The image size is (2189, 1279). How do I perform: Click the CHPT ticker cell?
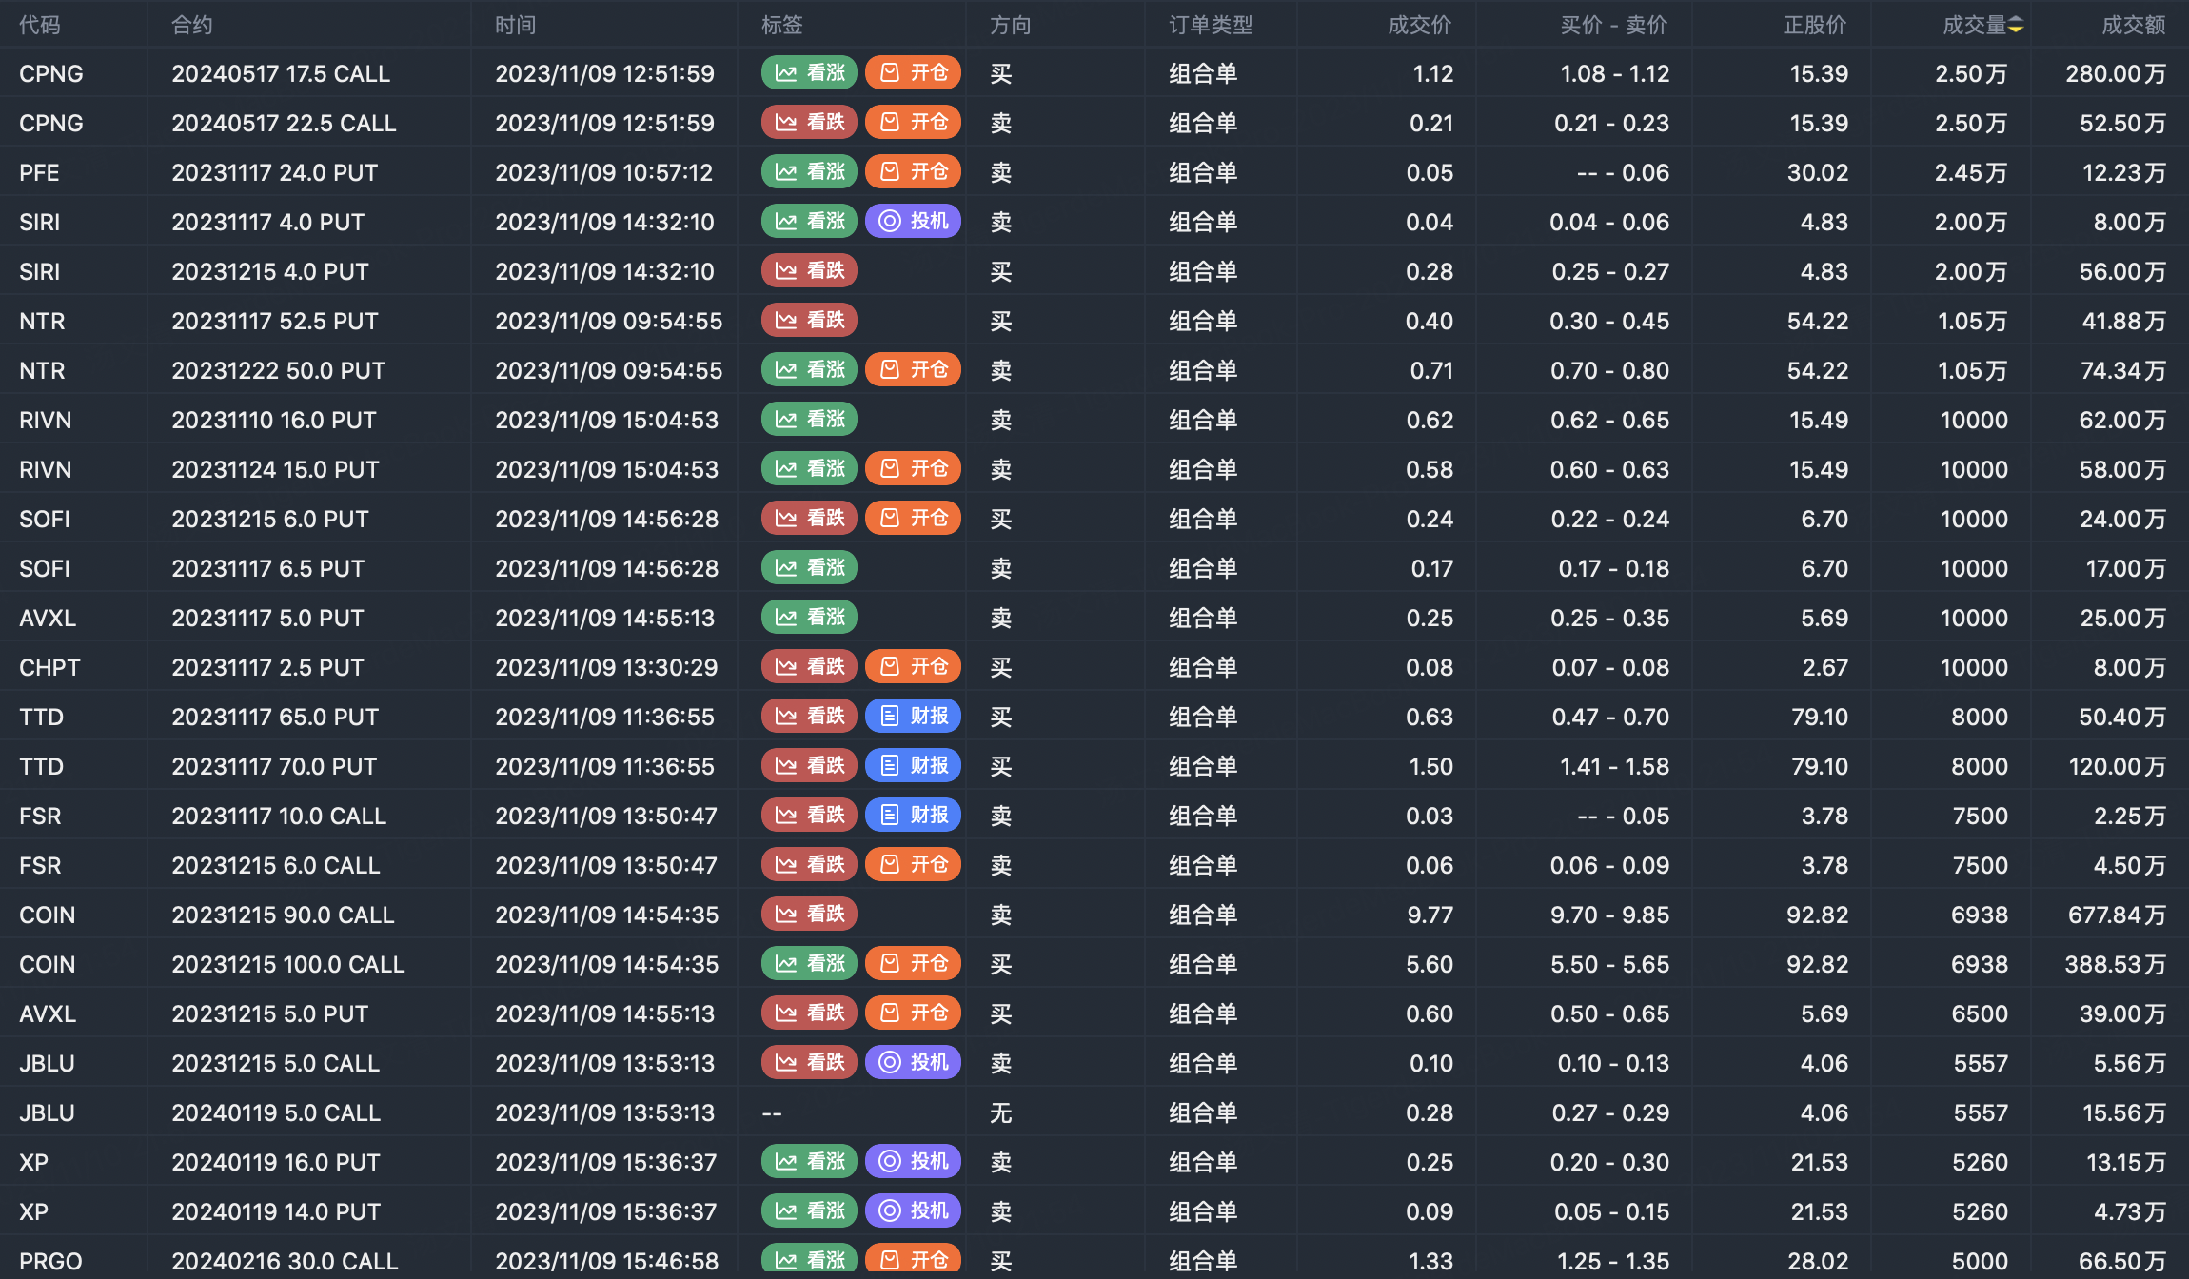(49, 667)
